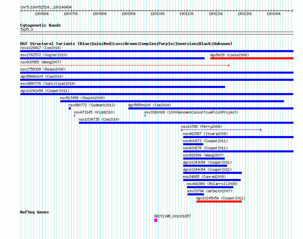Click the chr5:180052524..180146484 region label

(x=46, y=8)
